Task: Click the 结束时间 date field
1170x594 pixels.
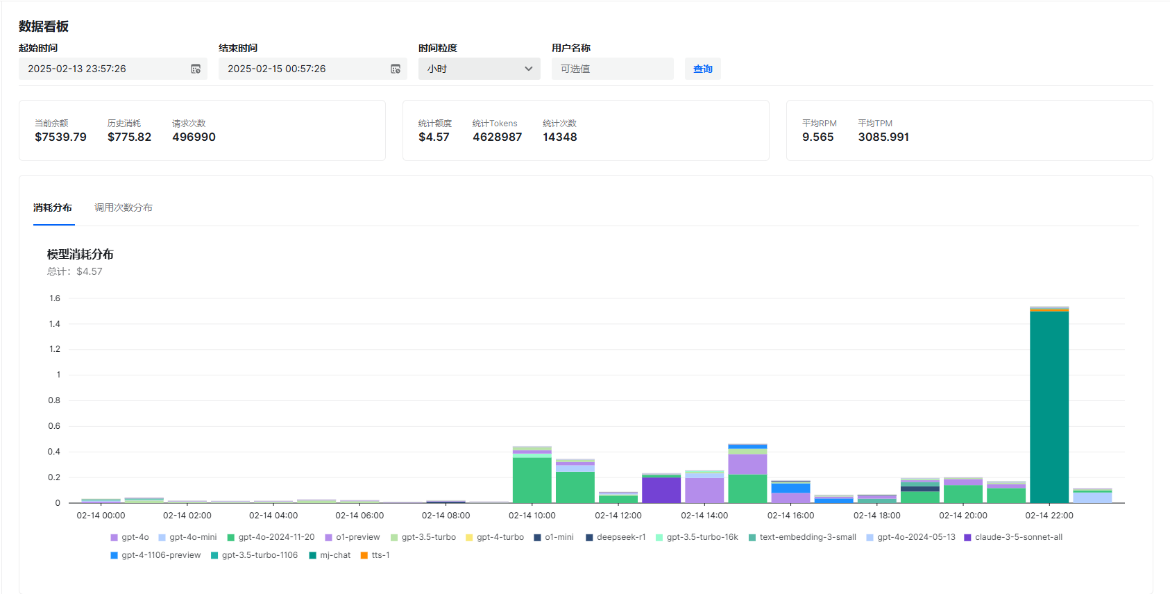Action: 304,69
